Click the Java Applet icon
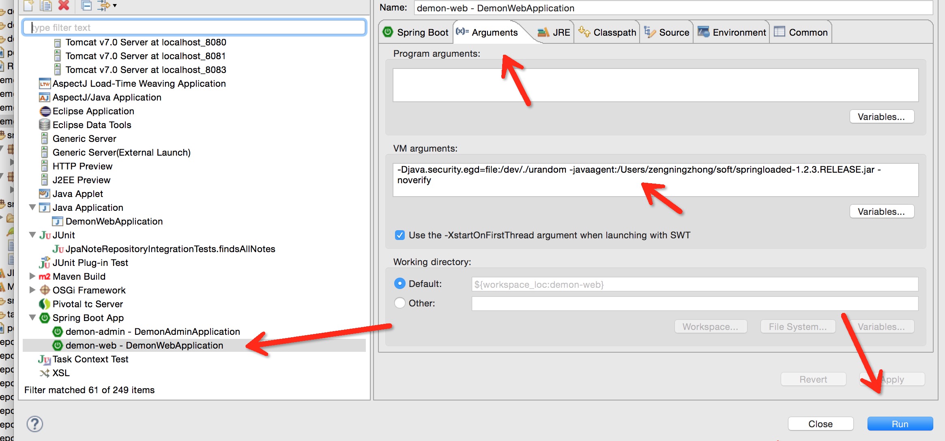 pyautogui.click(x=45, y=194)
